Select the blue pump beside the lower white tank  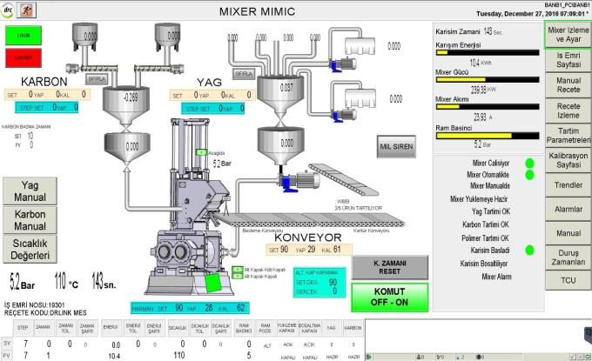point(343,115)
